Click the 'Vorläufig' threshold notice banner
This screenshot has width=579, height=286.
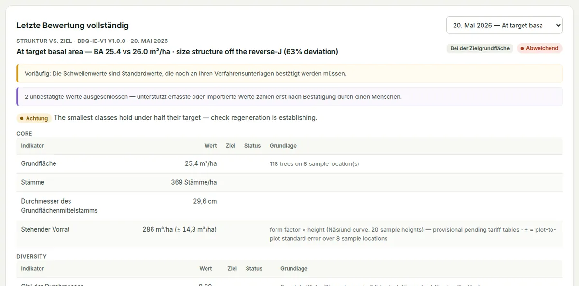click(x=289, y=73)
